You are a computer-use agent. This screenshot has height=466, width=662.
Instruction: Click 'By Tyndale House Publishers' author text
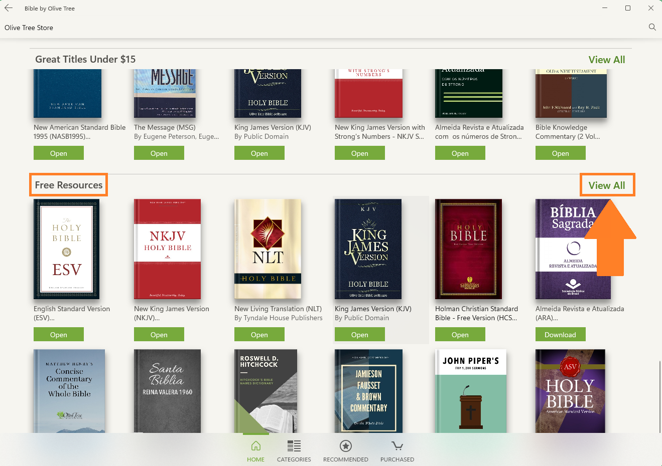[x=279, y=318]
